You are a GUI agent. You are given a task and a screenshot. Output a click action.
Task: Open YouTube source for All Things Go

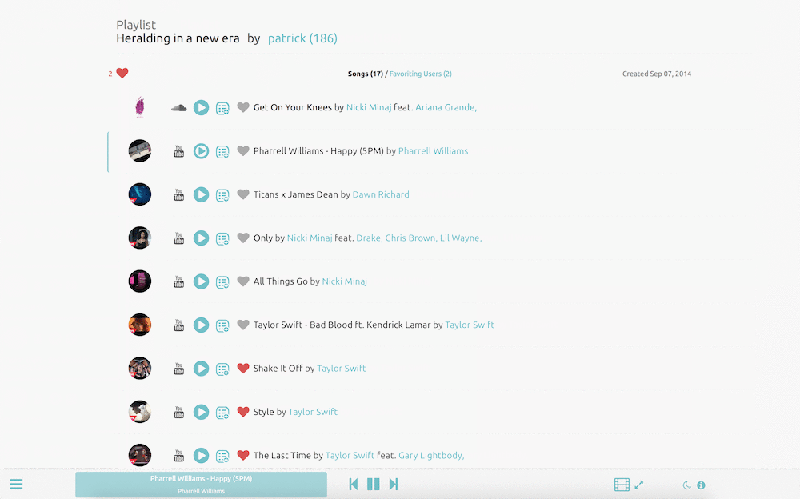point(178,281)
